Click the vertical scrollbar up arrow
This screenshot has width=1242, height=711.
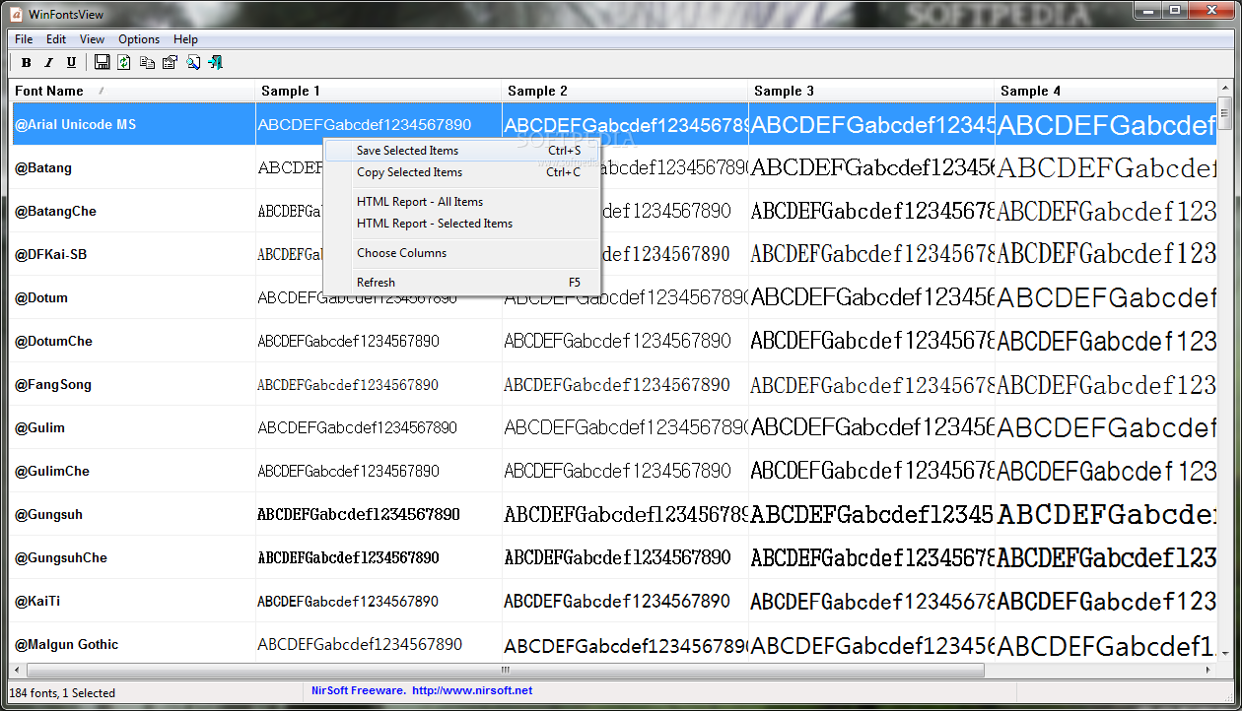pos(1225,88)
